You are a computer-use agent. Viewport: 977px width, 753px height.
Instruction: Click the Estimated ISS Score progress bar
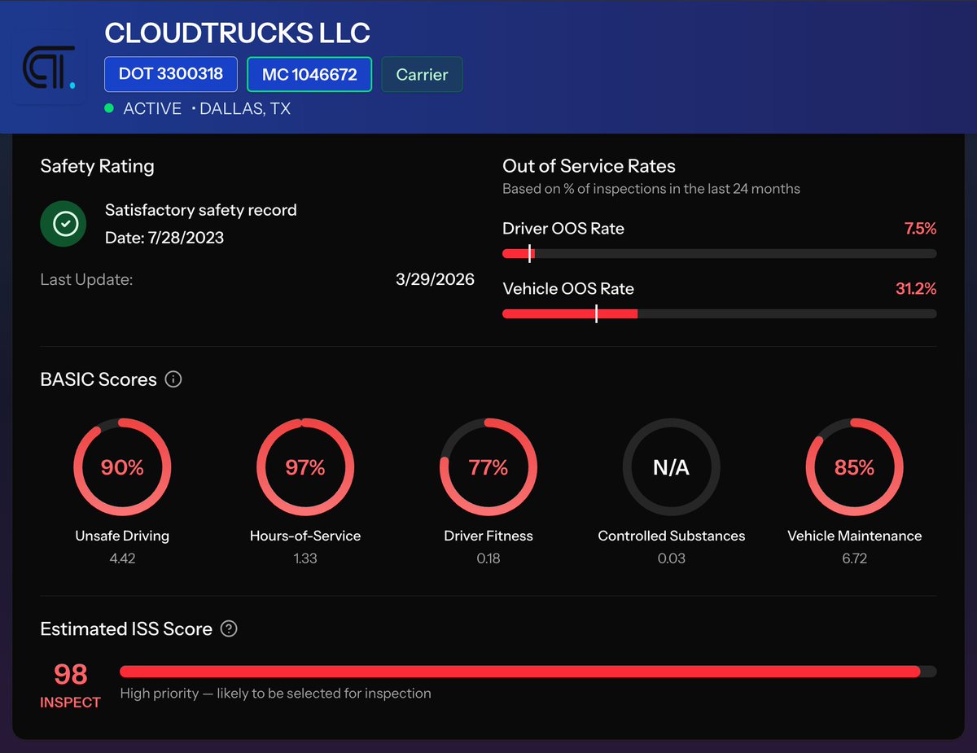coord(528,672)
